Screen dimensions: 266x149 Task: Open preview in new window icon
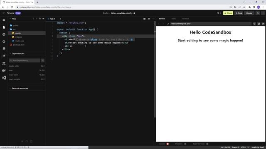(259, 24)
